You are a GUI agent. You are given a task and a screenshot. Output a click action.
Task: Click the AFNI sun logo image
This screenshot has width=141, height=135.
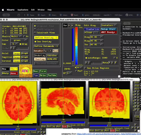coord(26,71)
